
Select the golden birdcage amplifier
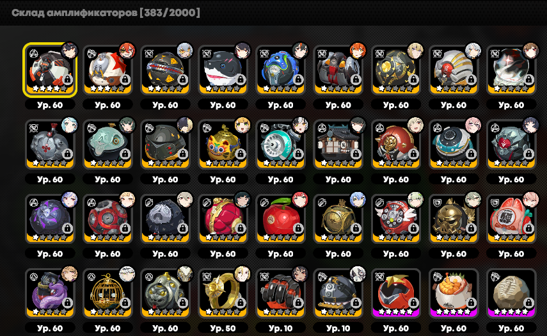pyautogui.click(x=107, y=293)
